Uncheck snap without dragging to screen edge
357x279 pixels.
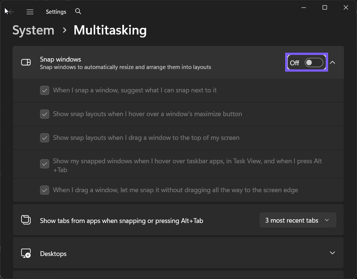pos(44,190)
